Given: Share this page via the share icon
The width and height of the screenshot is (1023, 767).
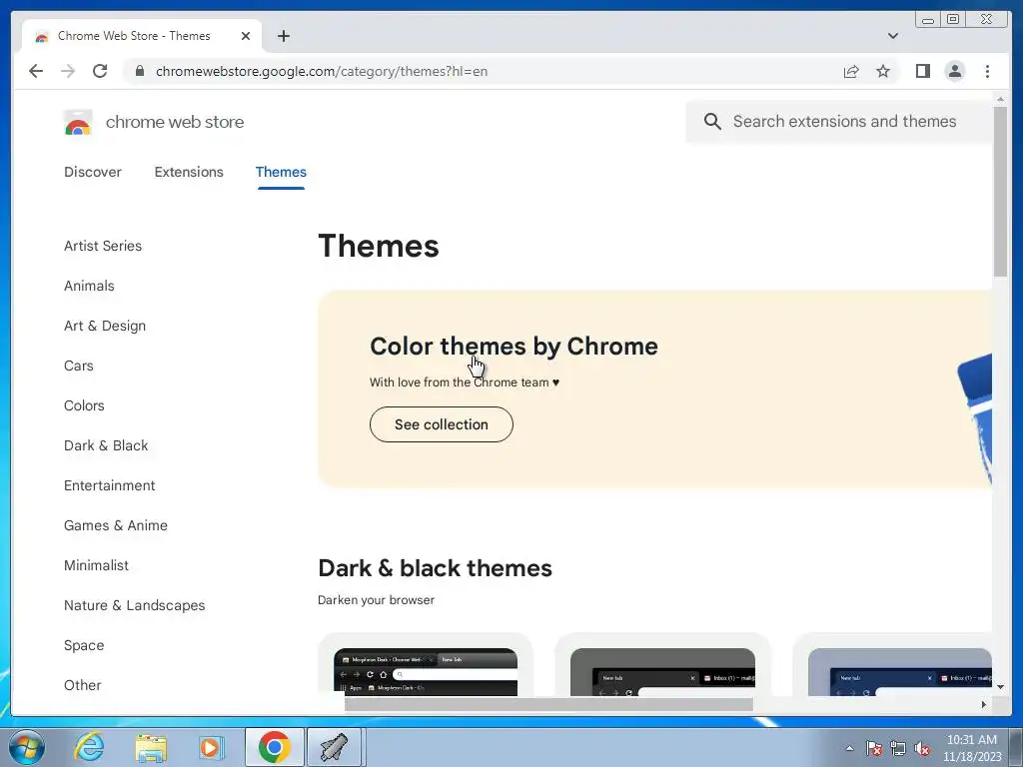Looking at the screenshot, I should coord(851,71).
